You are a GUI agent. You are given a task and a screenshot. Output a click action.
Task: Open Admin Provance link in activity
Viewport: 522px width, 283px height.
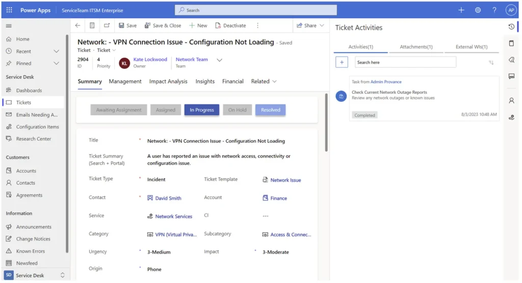pyautogui.click(x=386, y=81)
